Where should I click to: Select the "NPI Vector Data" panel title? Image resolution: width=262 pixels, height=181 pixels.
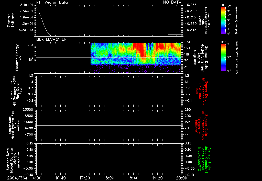pos(52,2)
